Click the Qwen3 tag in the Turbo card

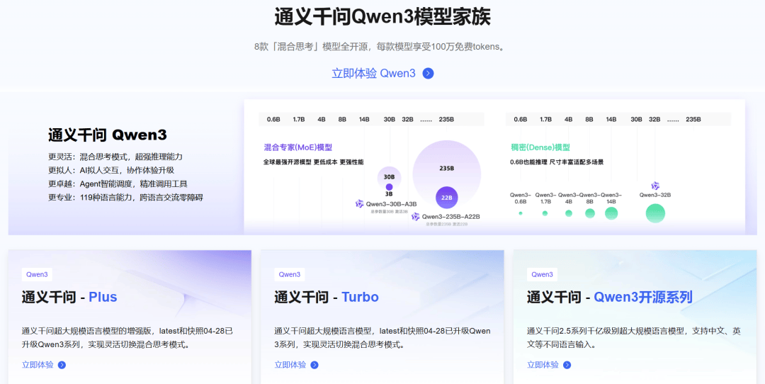[x=289, y=274]
